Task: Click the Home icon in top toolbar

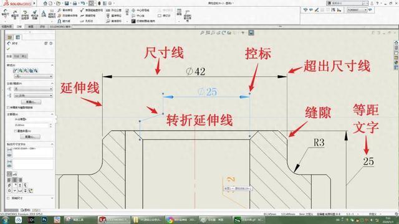Action: click(46, 3)
